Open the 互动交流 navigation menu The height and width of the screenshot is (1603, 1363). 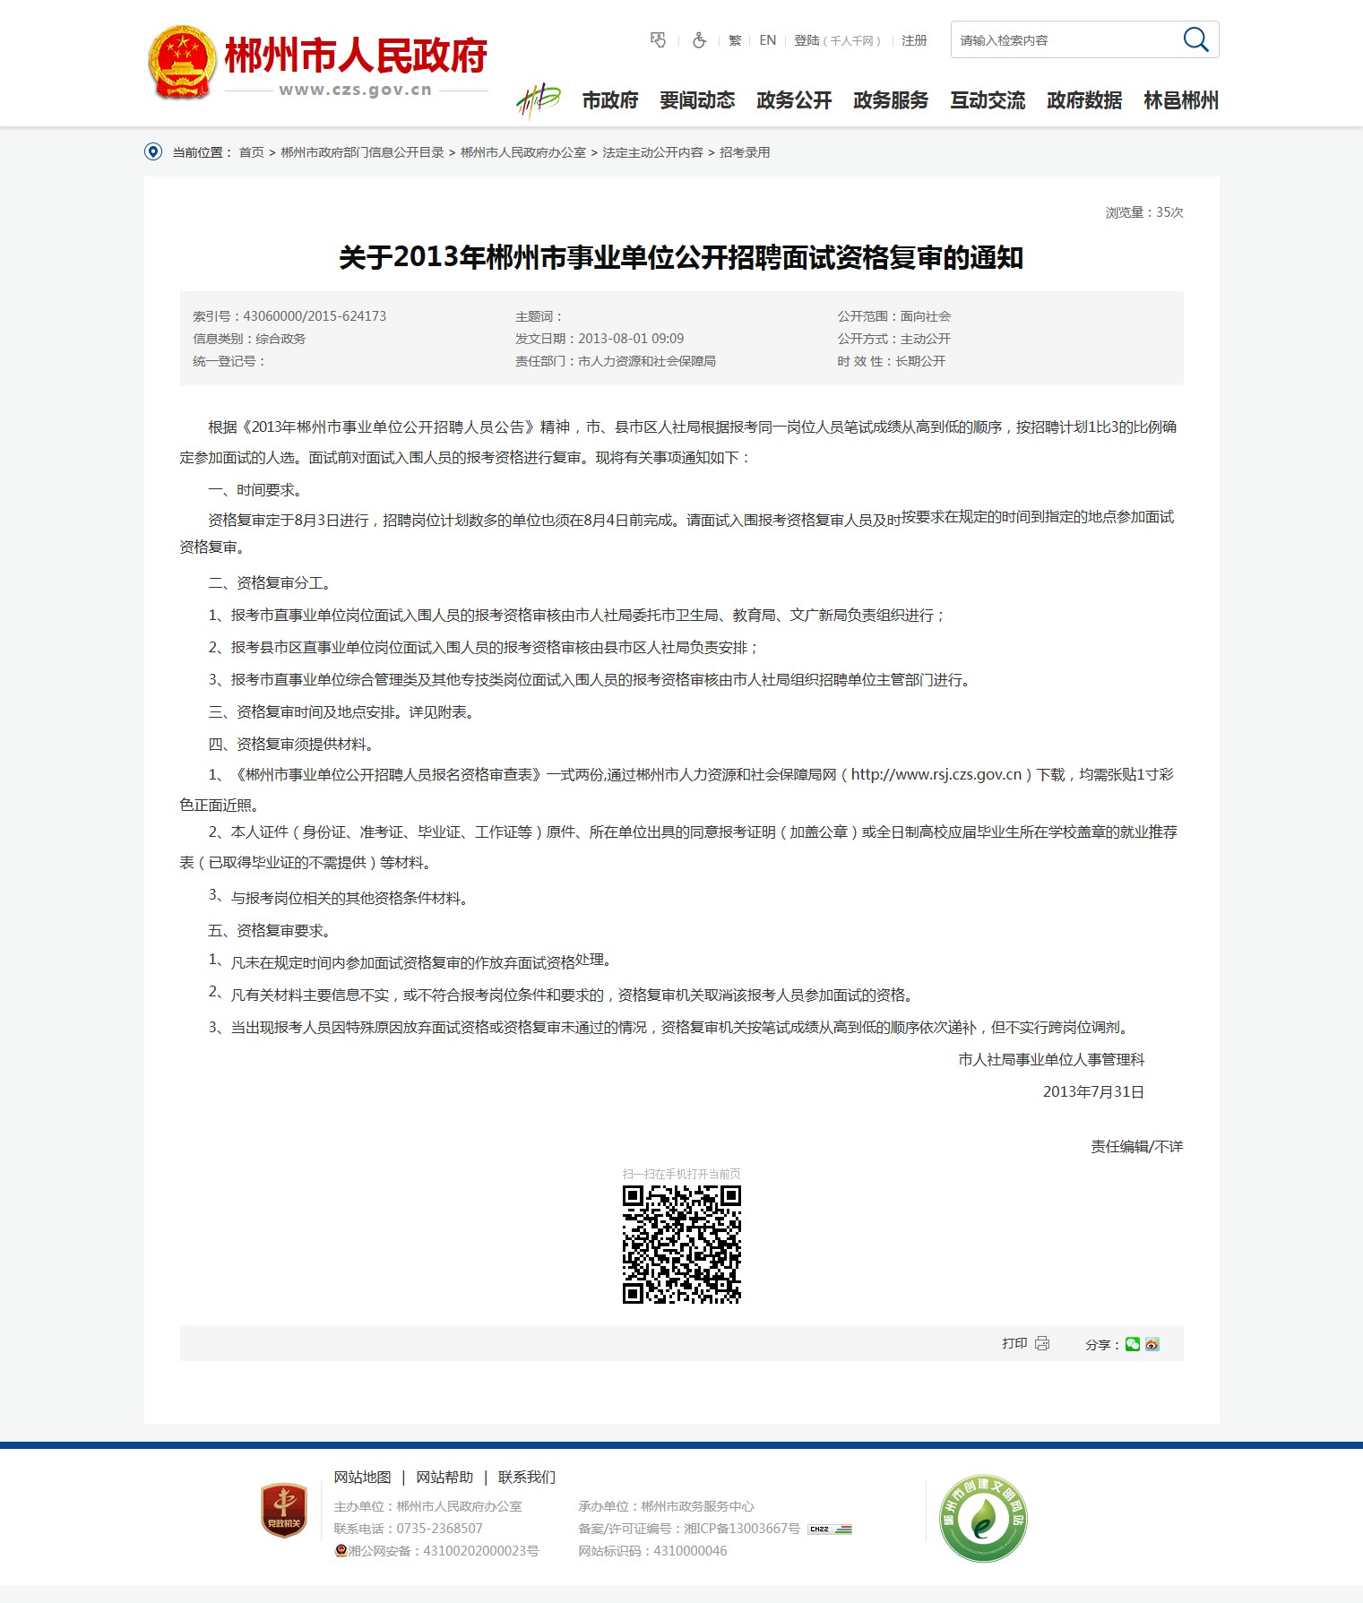tap(988, 100)
